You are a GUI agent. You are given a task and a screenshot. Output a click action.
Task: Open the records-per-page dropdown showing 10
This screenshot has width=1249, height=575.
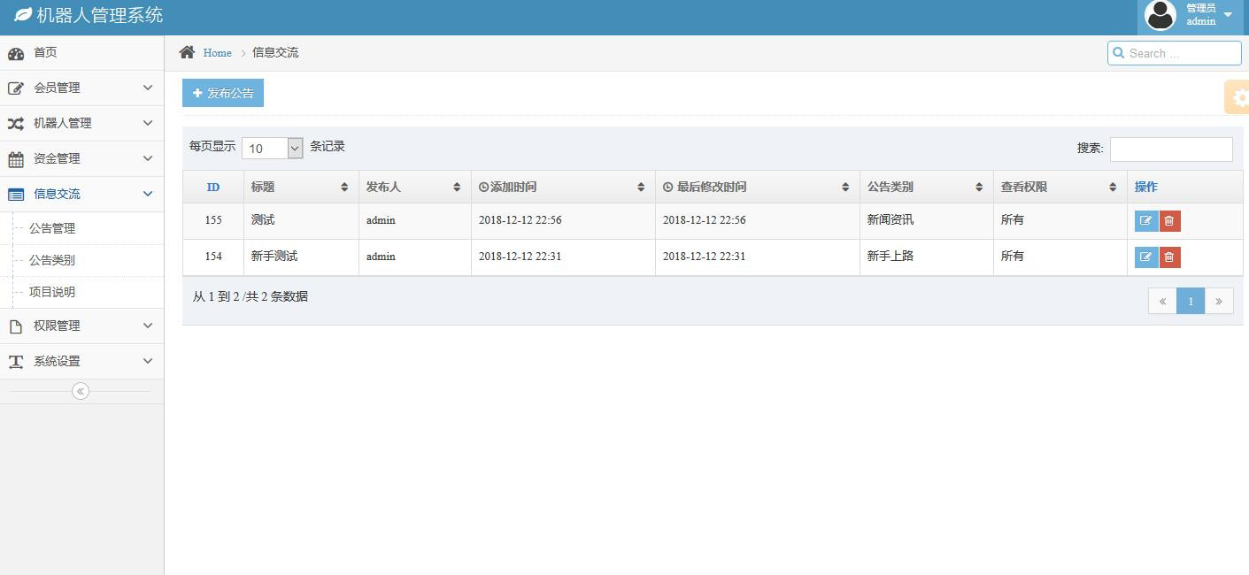[x=273, y=149]
